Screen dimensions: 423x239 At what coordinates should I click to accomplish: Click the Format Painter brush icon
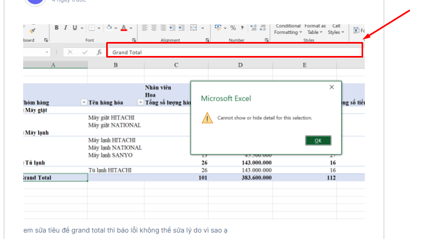[32, 30]
